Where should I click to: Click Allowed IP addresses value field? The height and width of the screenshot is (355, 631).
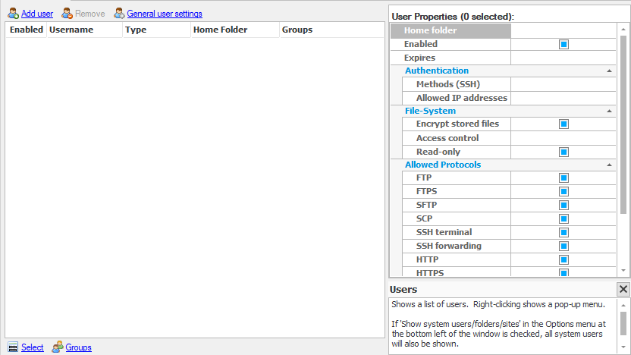click(564, 98)
